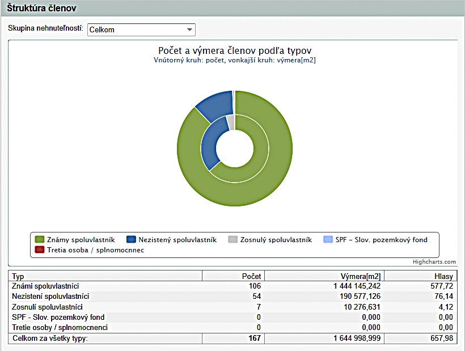Click the dropdown arrow next to Celkom
The height and width of the screenshot is (351, 465).
pyautogui.click(x=189, y=29)
